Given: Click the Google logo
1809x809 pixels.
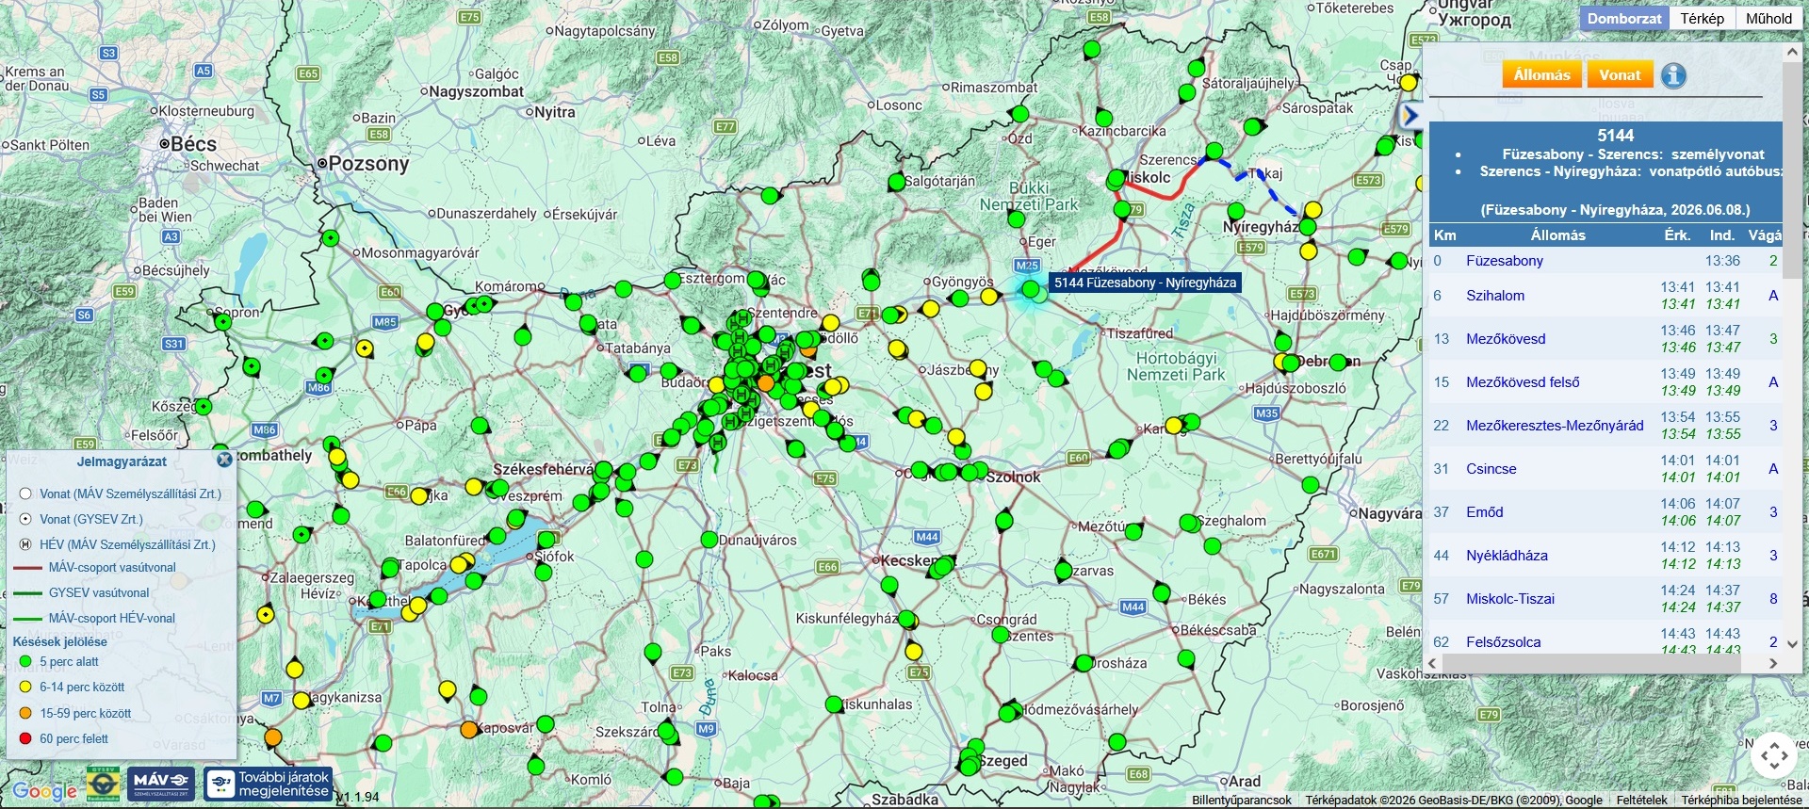Looking at the screenshot, I should (x=44, y=791).
